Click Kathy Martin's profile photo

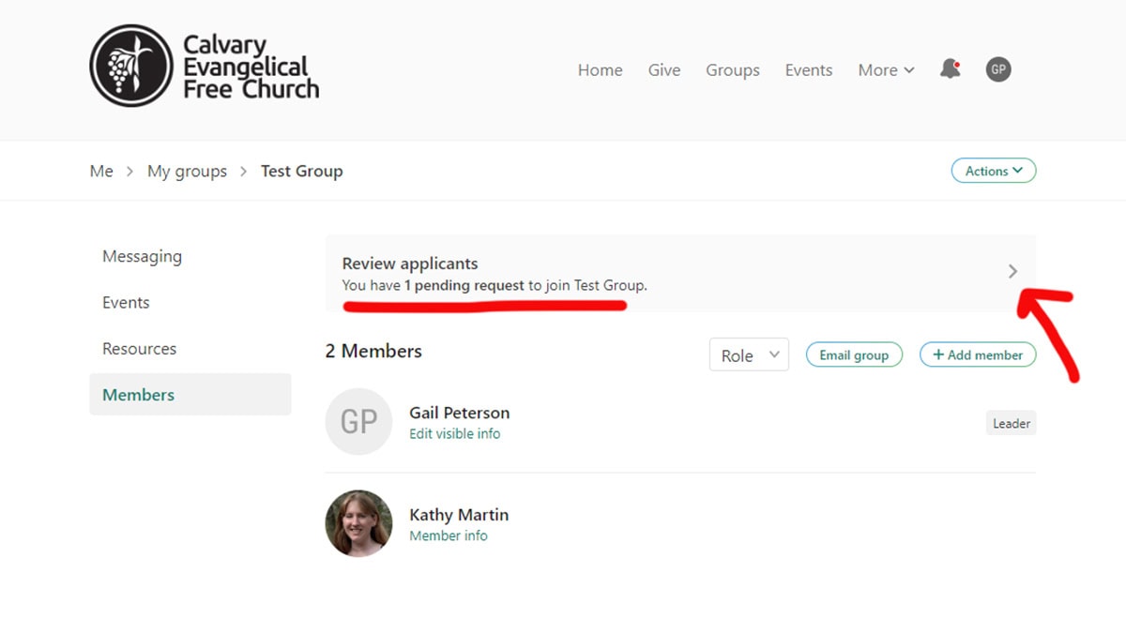pyautogui.click(x=358, y=523)
